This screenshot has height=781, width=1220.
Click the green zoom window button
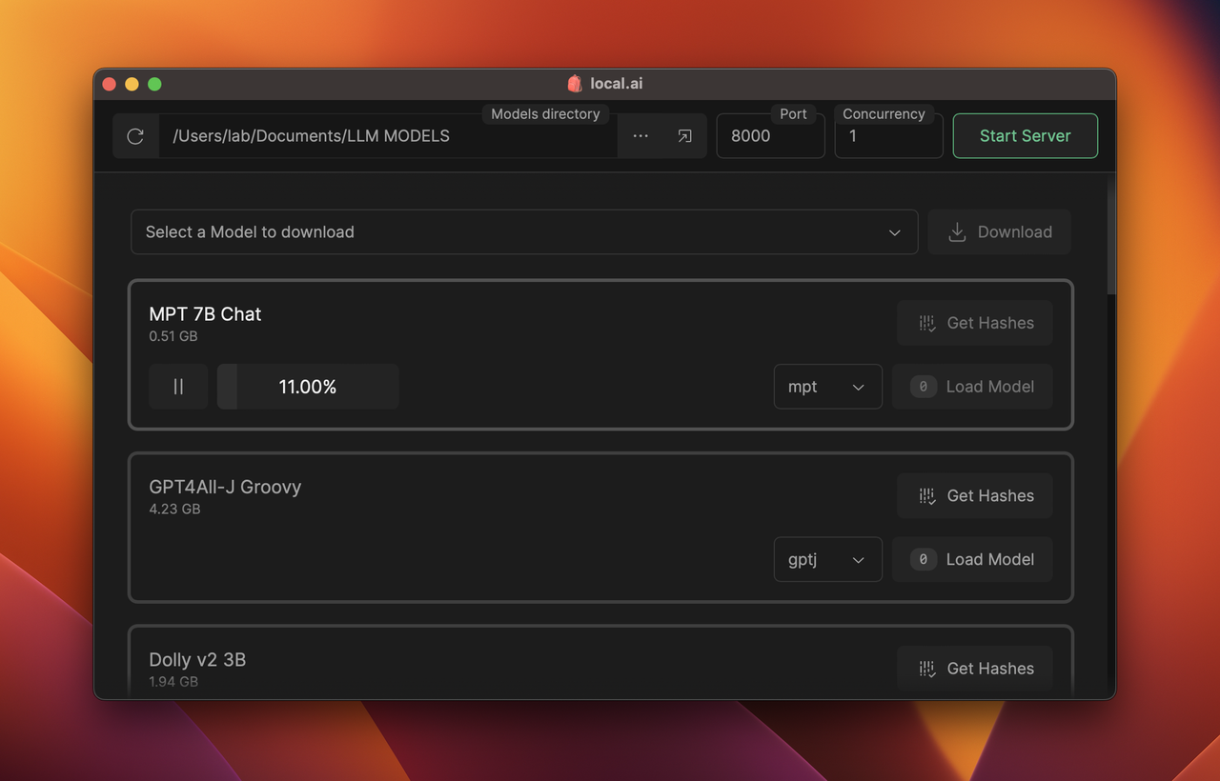click(154, 84)
